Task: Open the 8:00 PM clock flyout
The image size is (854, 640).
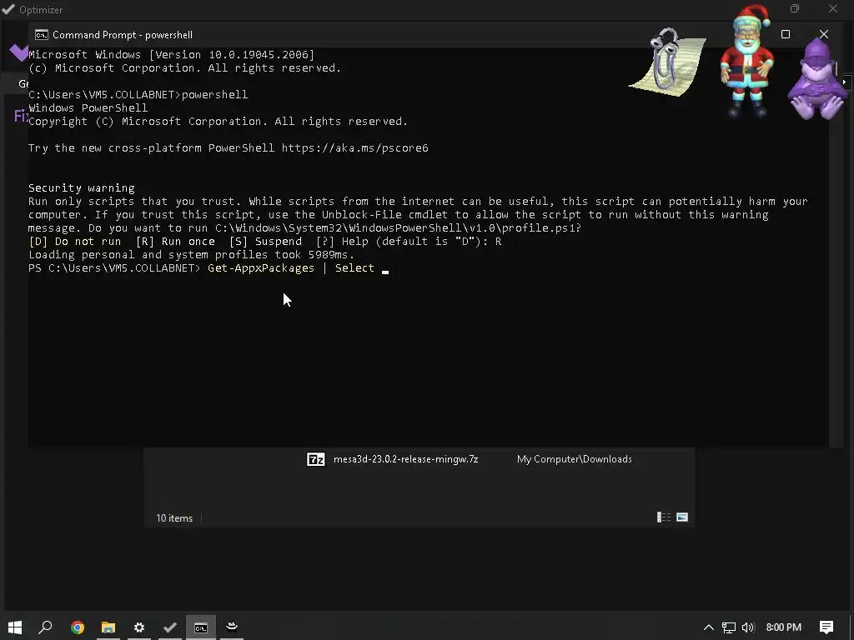Action: pos(784,627)
